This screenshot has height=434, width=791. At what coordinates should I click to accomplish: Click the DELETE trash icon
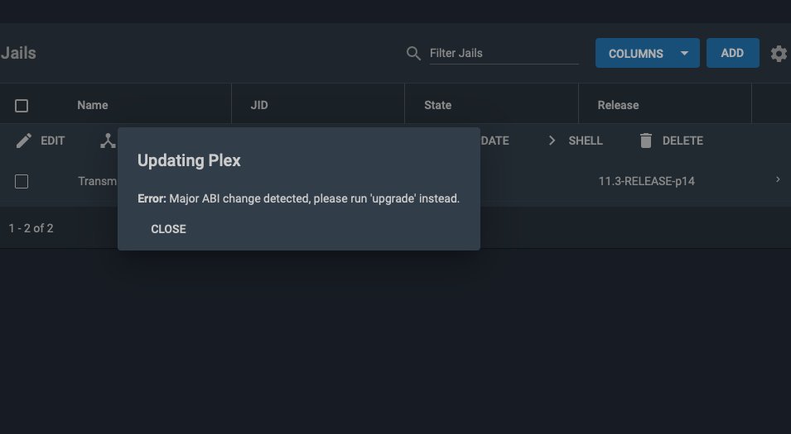tap(646, 141)
